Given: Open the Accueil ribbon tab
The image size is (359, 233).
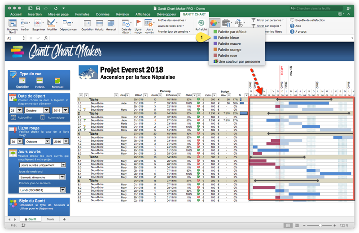Looking at the screenshot, I should 16,14.
